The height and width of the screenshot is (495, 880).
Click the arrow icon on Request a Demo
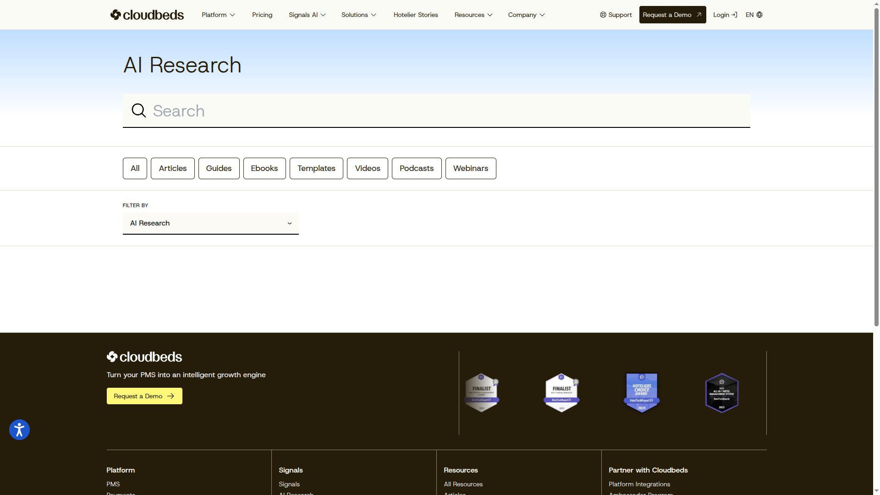698,14
